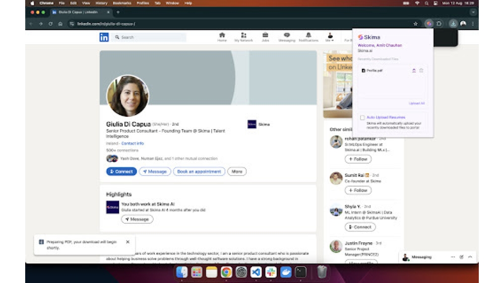Click the LinkedIn logo
This screenshot has height=283, width=504.
coord(104,37)
